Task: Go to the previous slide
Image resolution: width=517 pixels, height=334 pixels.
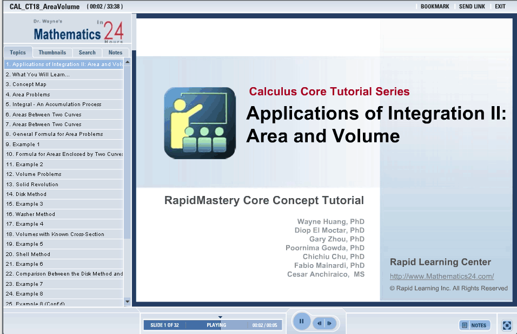Action: pyautogui.click(x=319, y=323)
